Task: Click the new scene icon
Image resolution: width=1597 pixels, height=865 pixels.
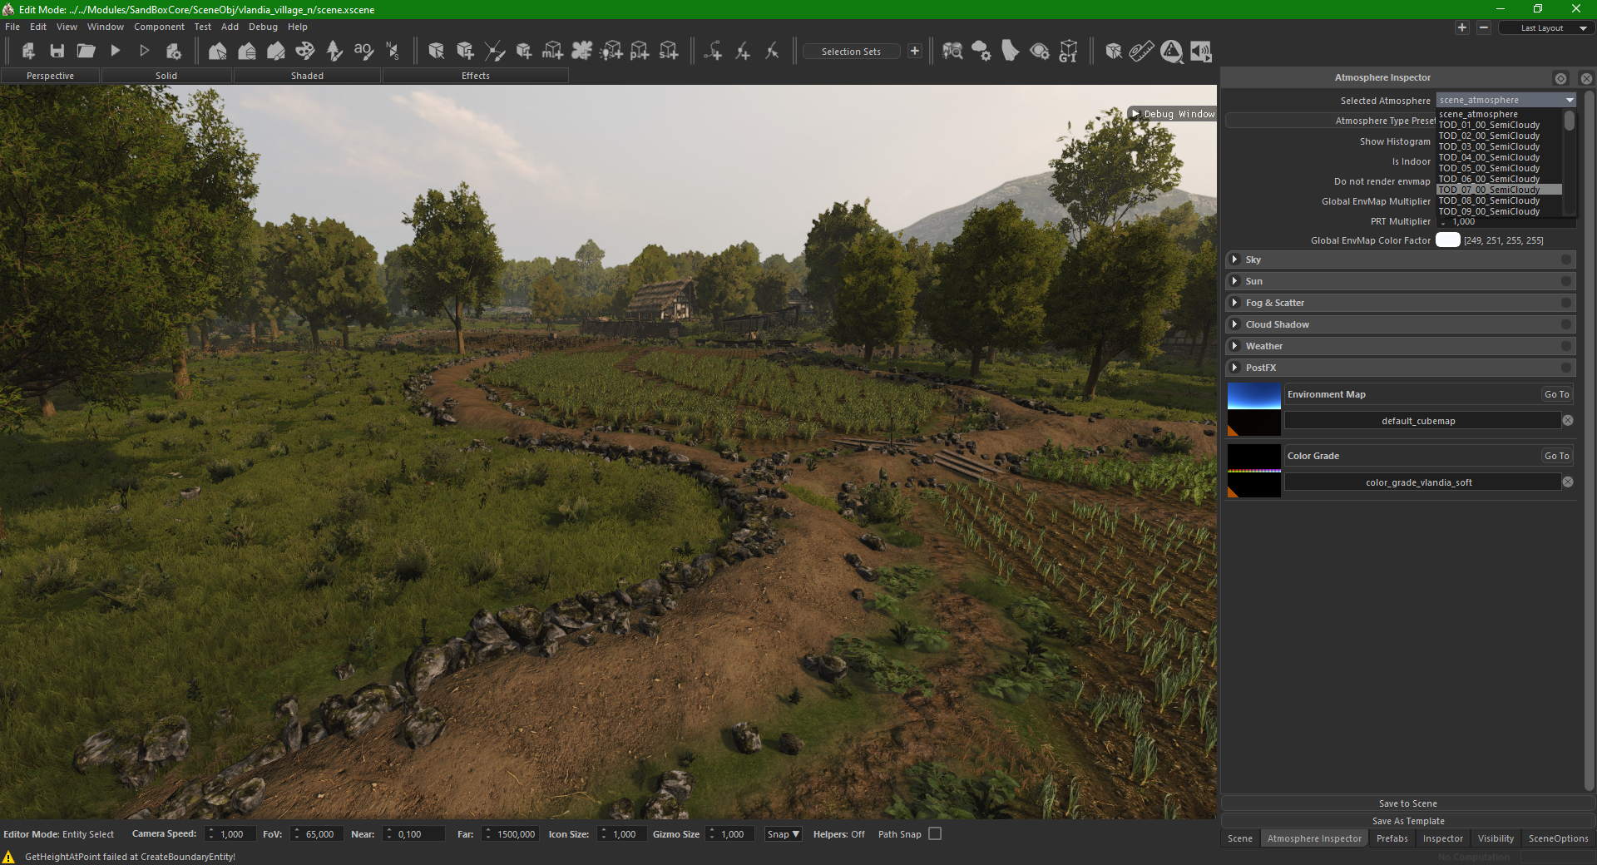Action: pyautogui.click(x=28, y=52)
